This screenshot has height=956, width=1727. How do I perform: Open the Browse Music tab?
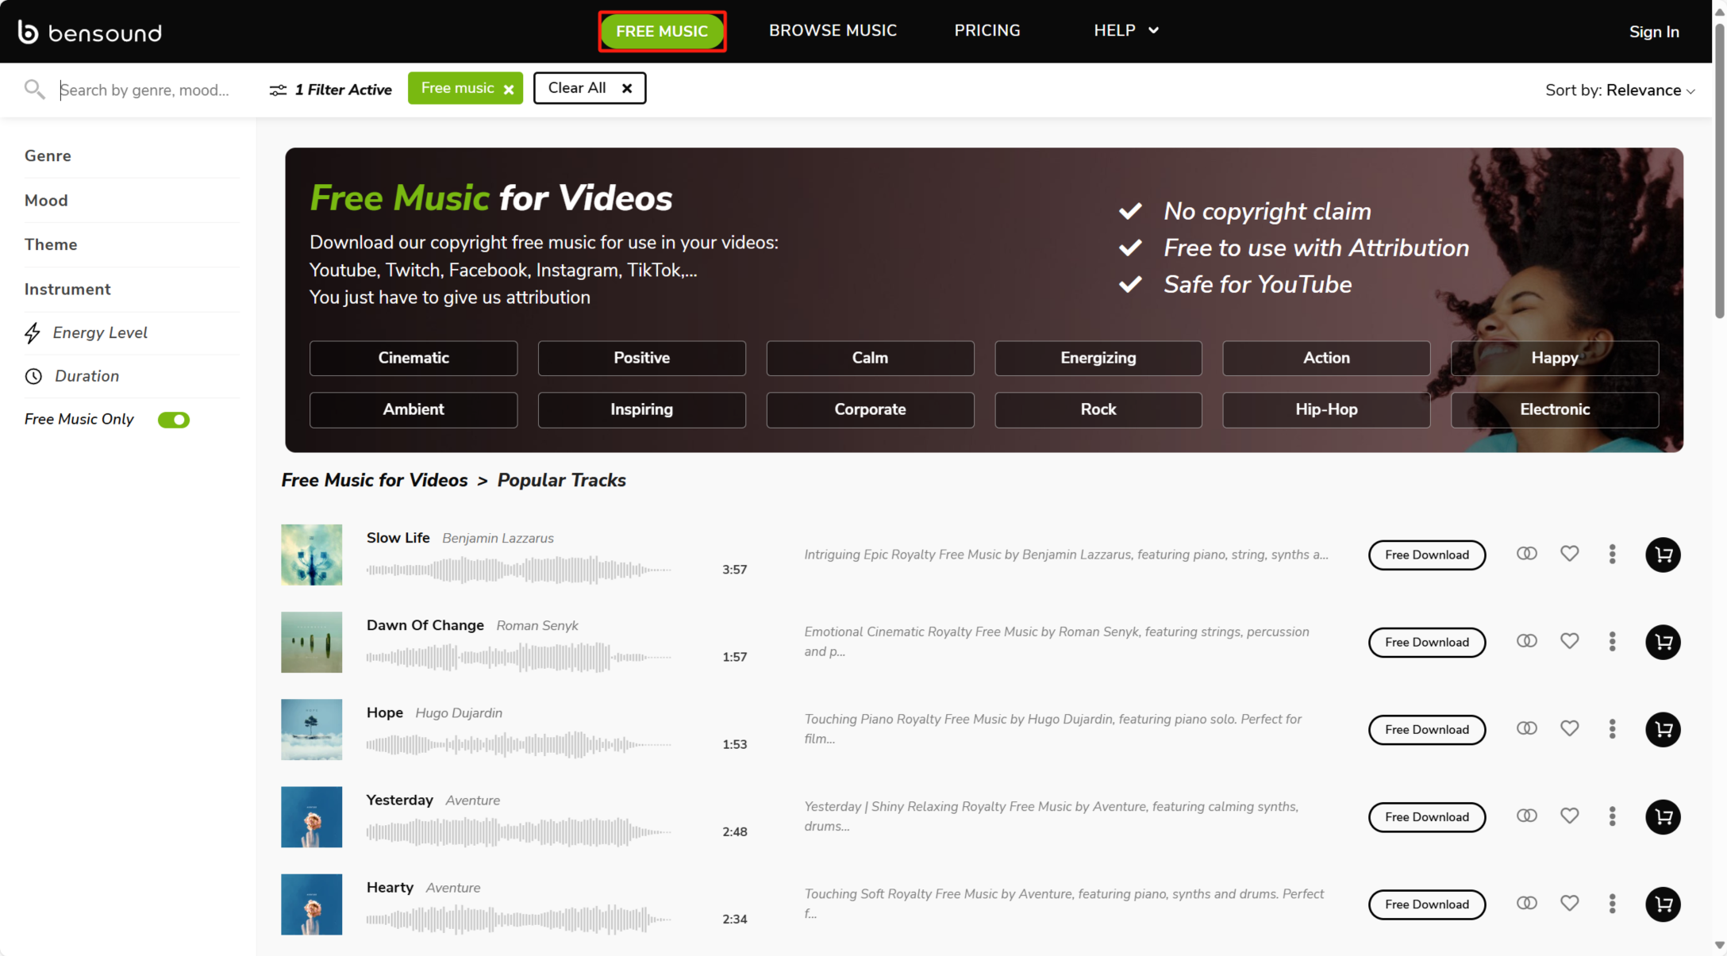833,30
